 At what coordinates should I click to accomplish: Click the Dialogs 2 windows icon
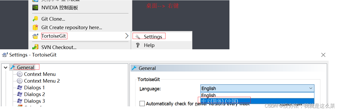(x=19, y=94)
